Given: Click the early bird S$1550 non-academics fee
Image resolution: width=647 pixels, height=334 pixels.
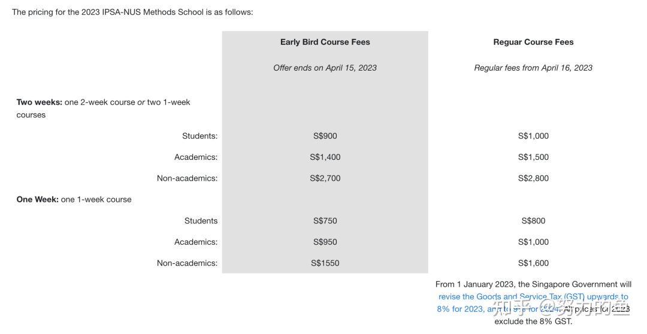Looking at the screenshot, I should point(325,263).
